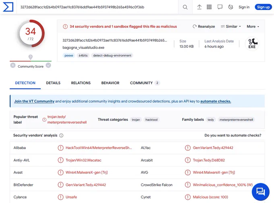Image resolution: width=274 pixels, height=203 pixels.
Task: Click the CrowdStrike Falcon detection alert icon
Action: point(188,185)
